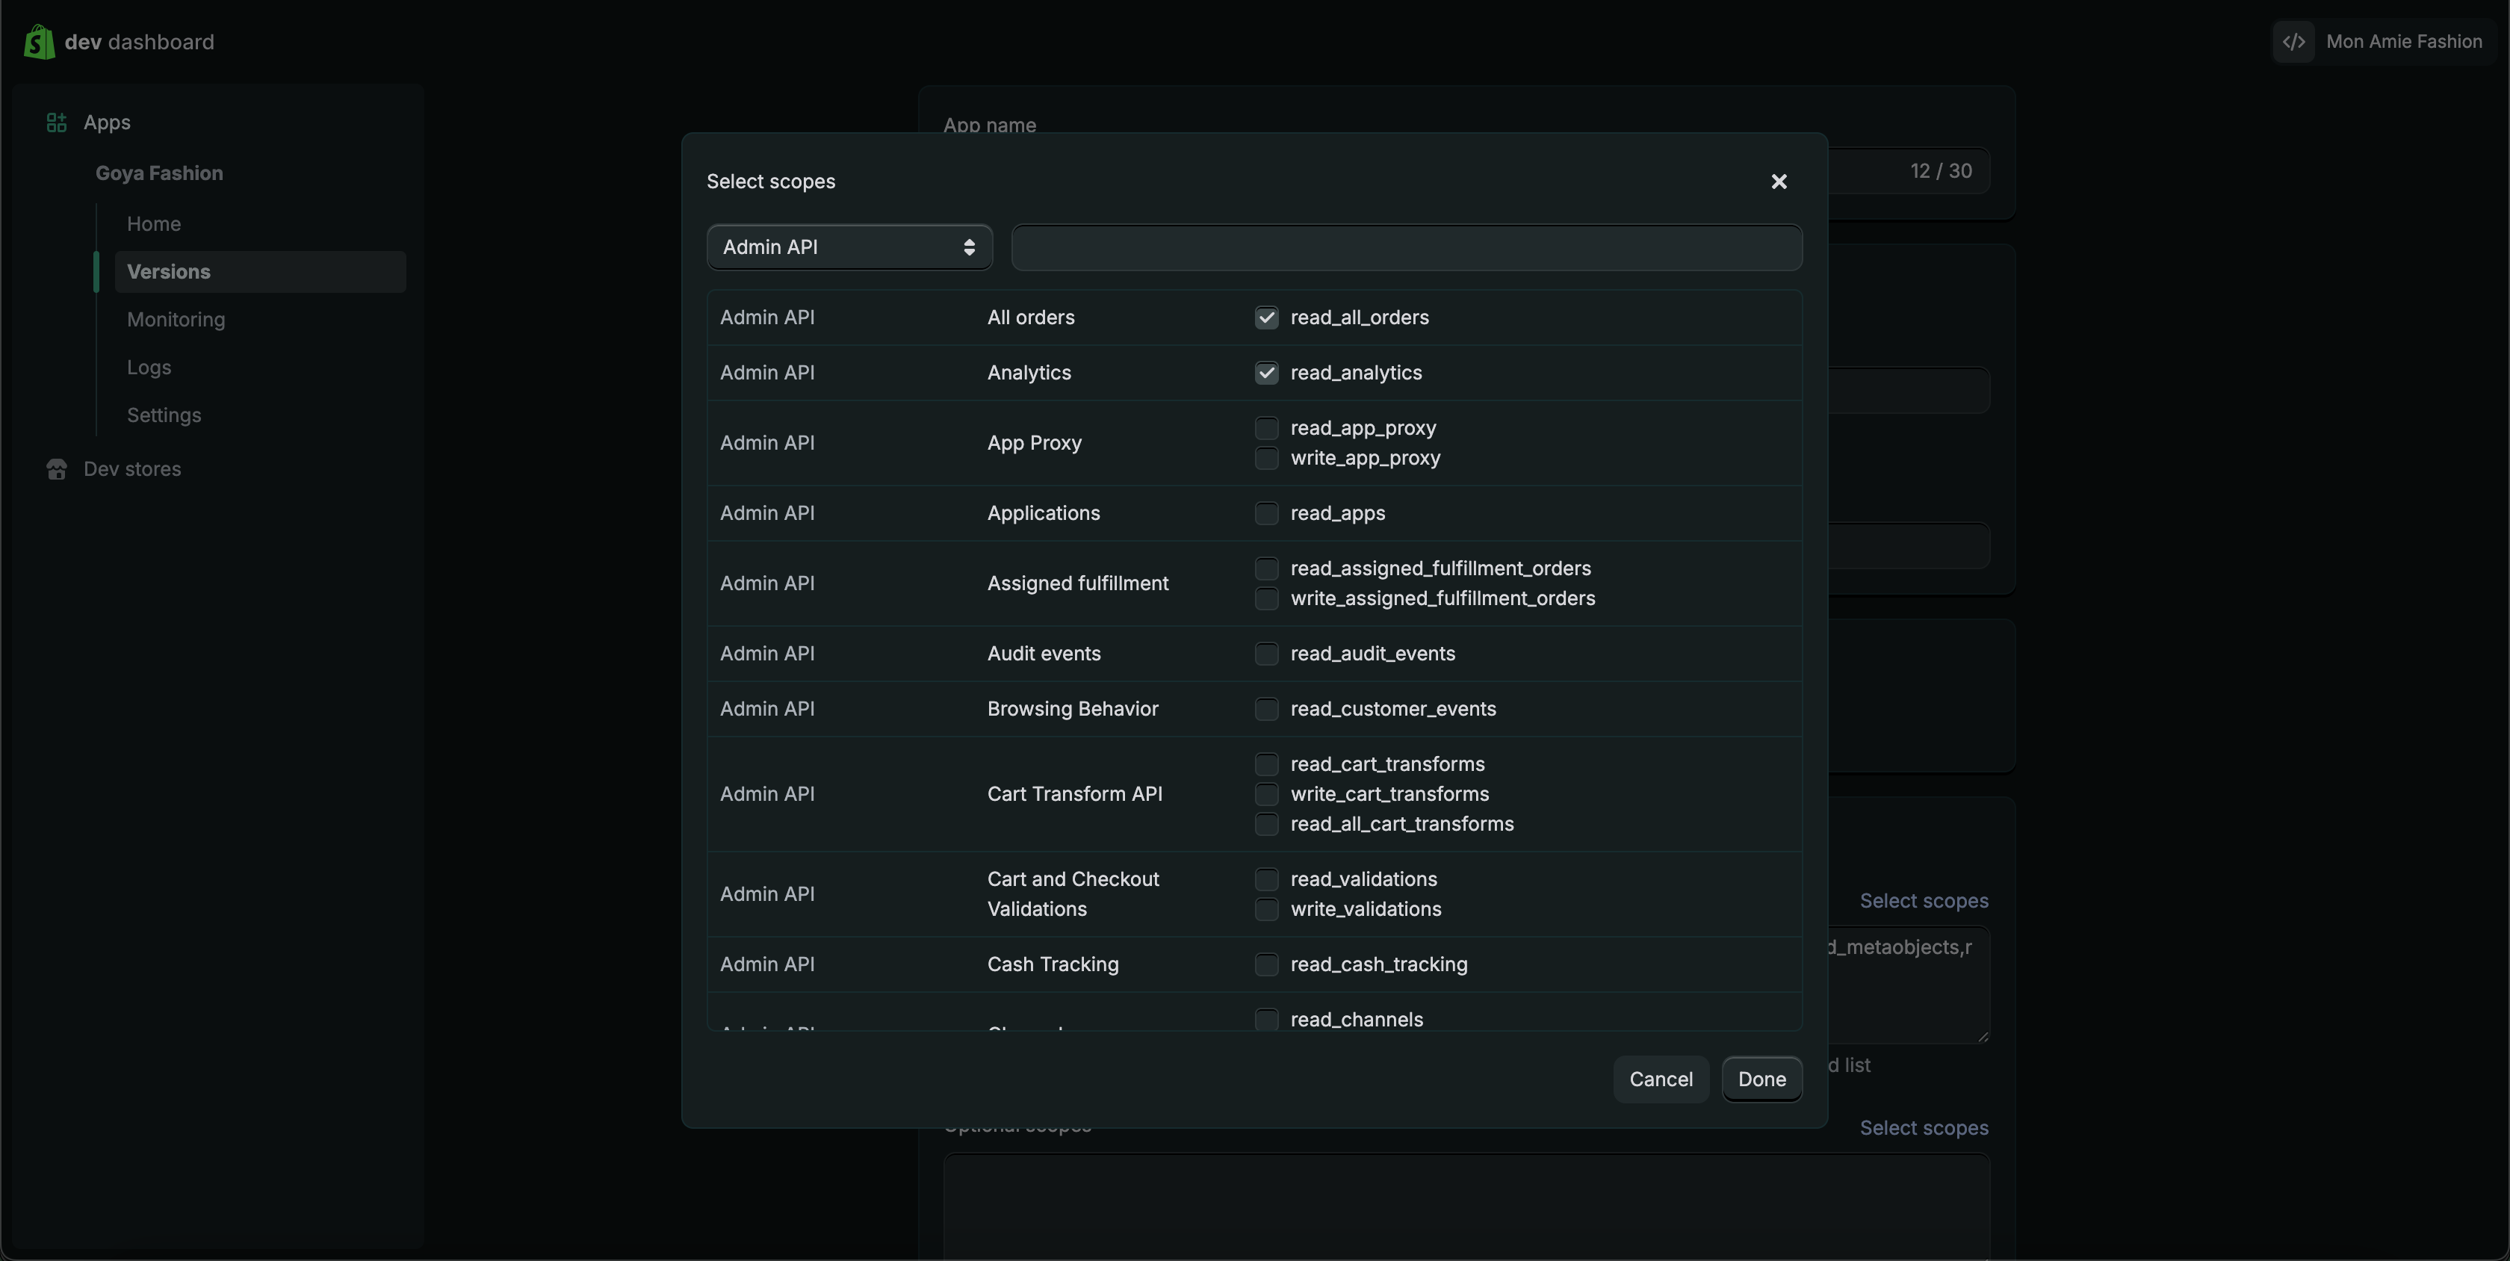Expand the Goya Fashion app section

(x=159, y=173)
